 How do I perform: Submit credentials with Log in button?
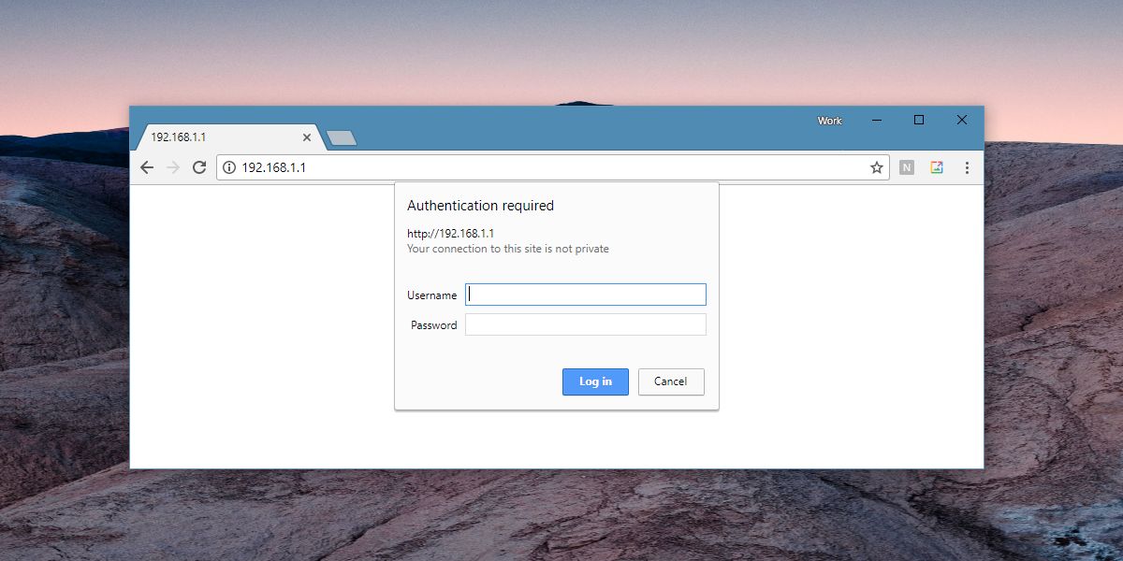pyautogui.click(x=595, y=381)
